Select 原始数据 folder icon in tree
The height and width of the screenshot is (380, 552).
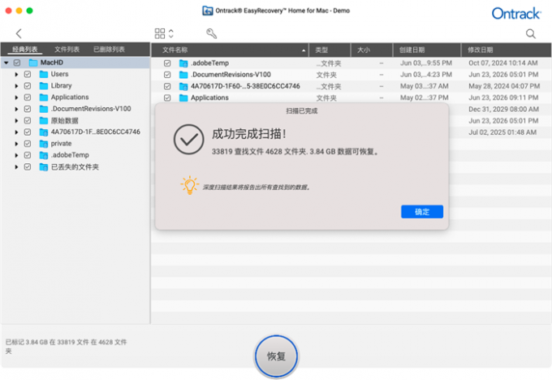pos(44,121)
